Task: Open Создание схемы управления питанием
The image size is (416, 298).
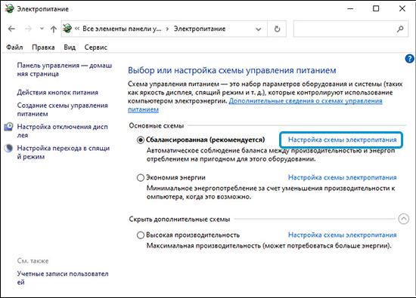Action: [62, 109]
